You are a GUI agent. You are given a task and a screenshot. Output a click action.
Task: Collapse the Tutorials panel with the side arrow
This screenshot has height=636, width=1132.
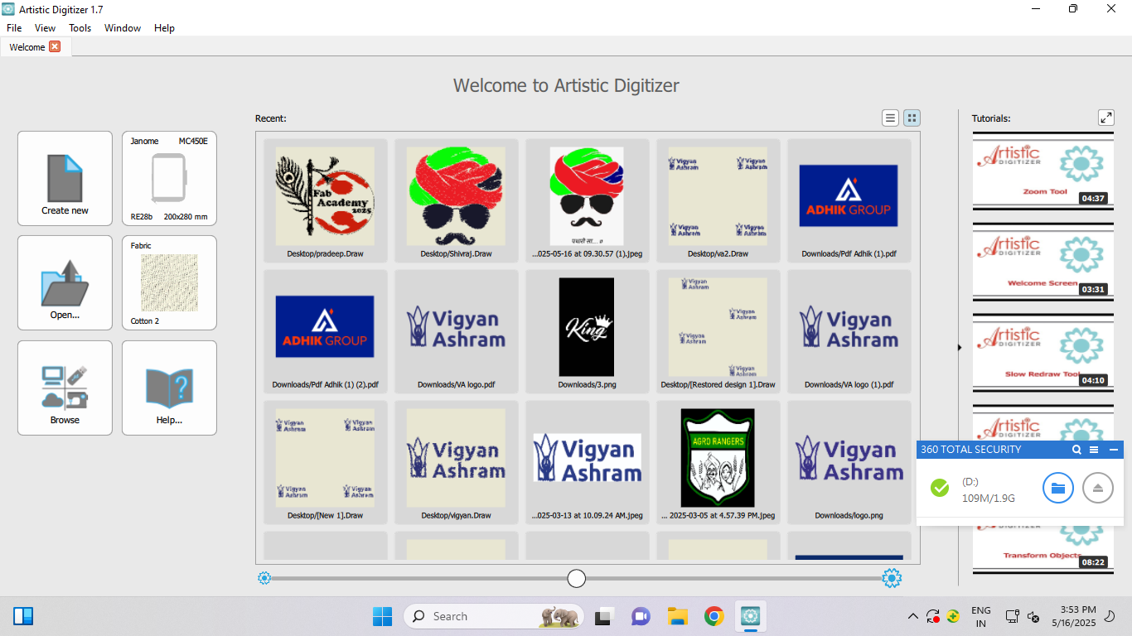960,348
